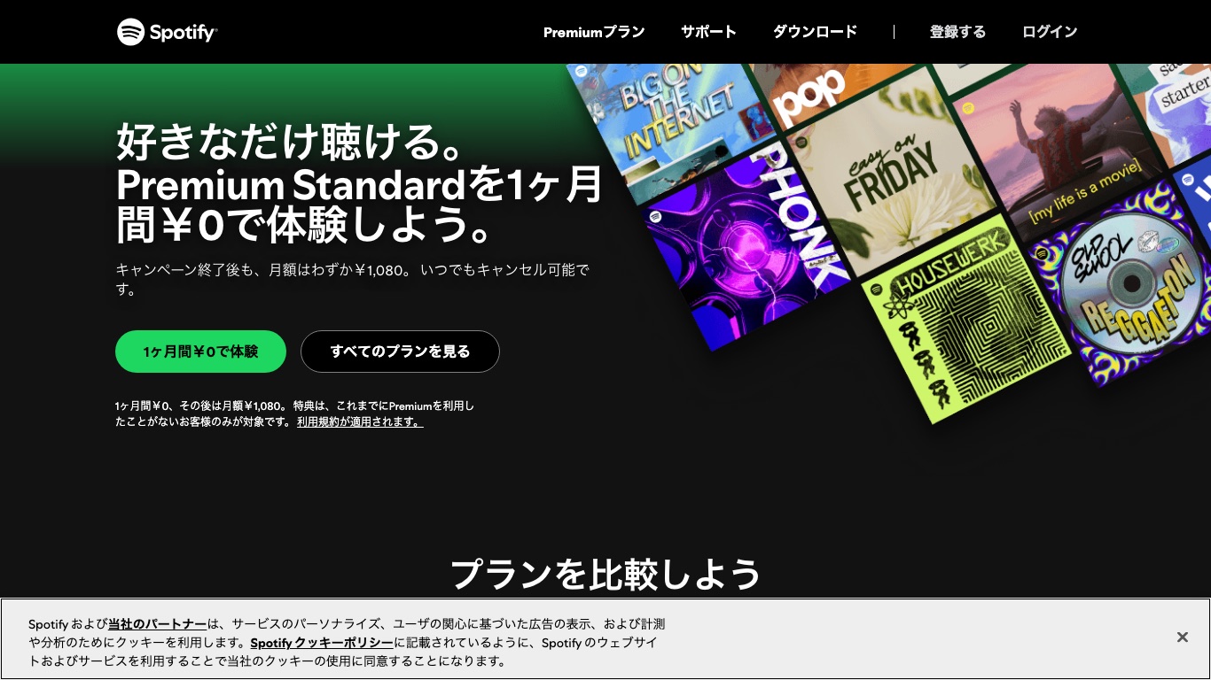Viewport: 1211px width, 680px height.
Task: Click the ログイン link
Action: point(1050,32)
